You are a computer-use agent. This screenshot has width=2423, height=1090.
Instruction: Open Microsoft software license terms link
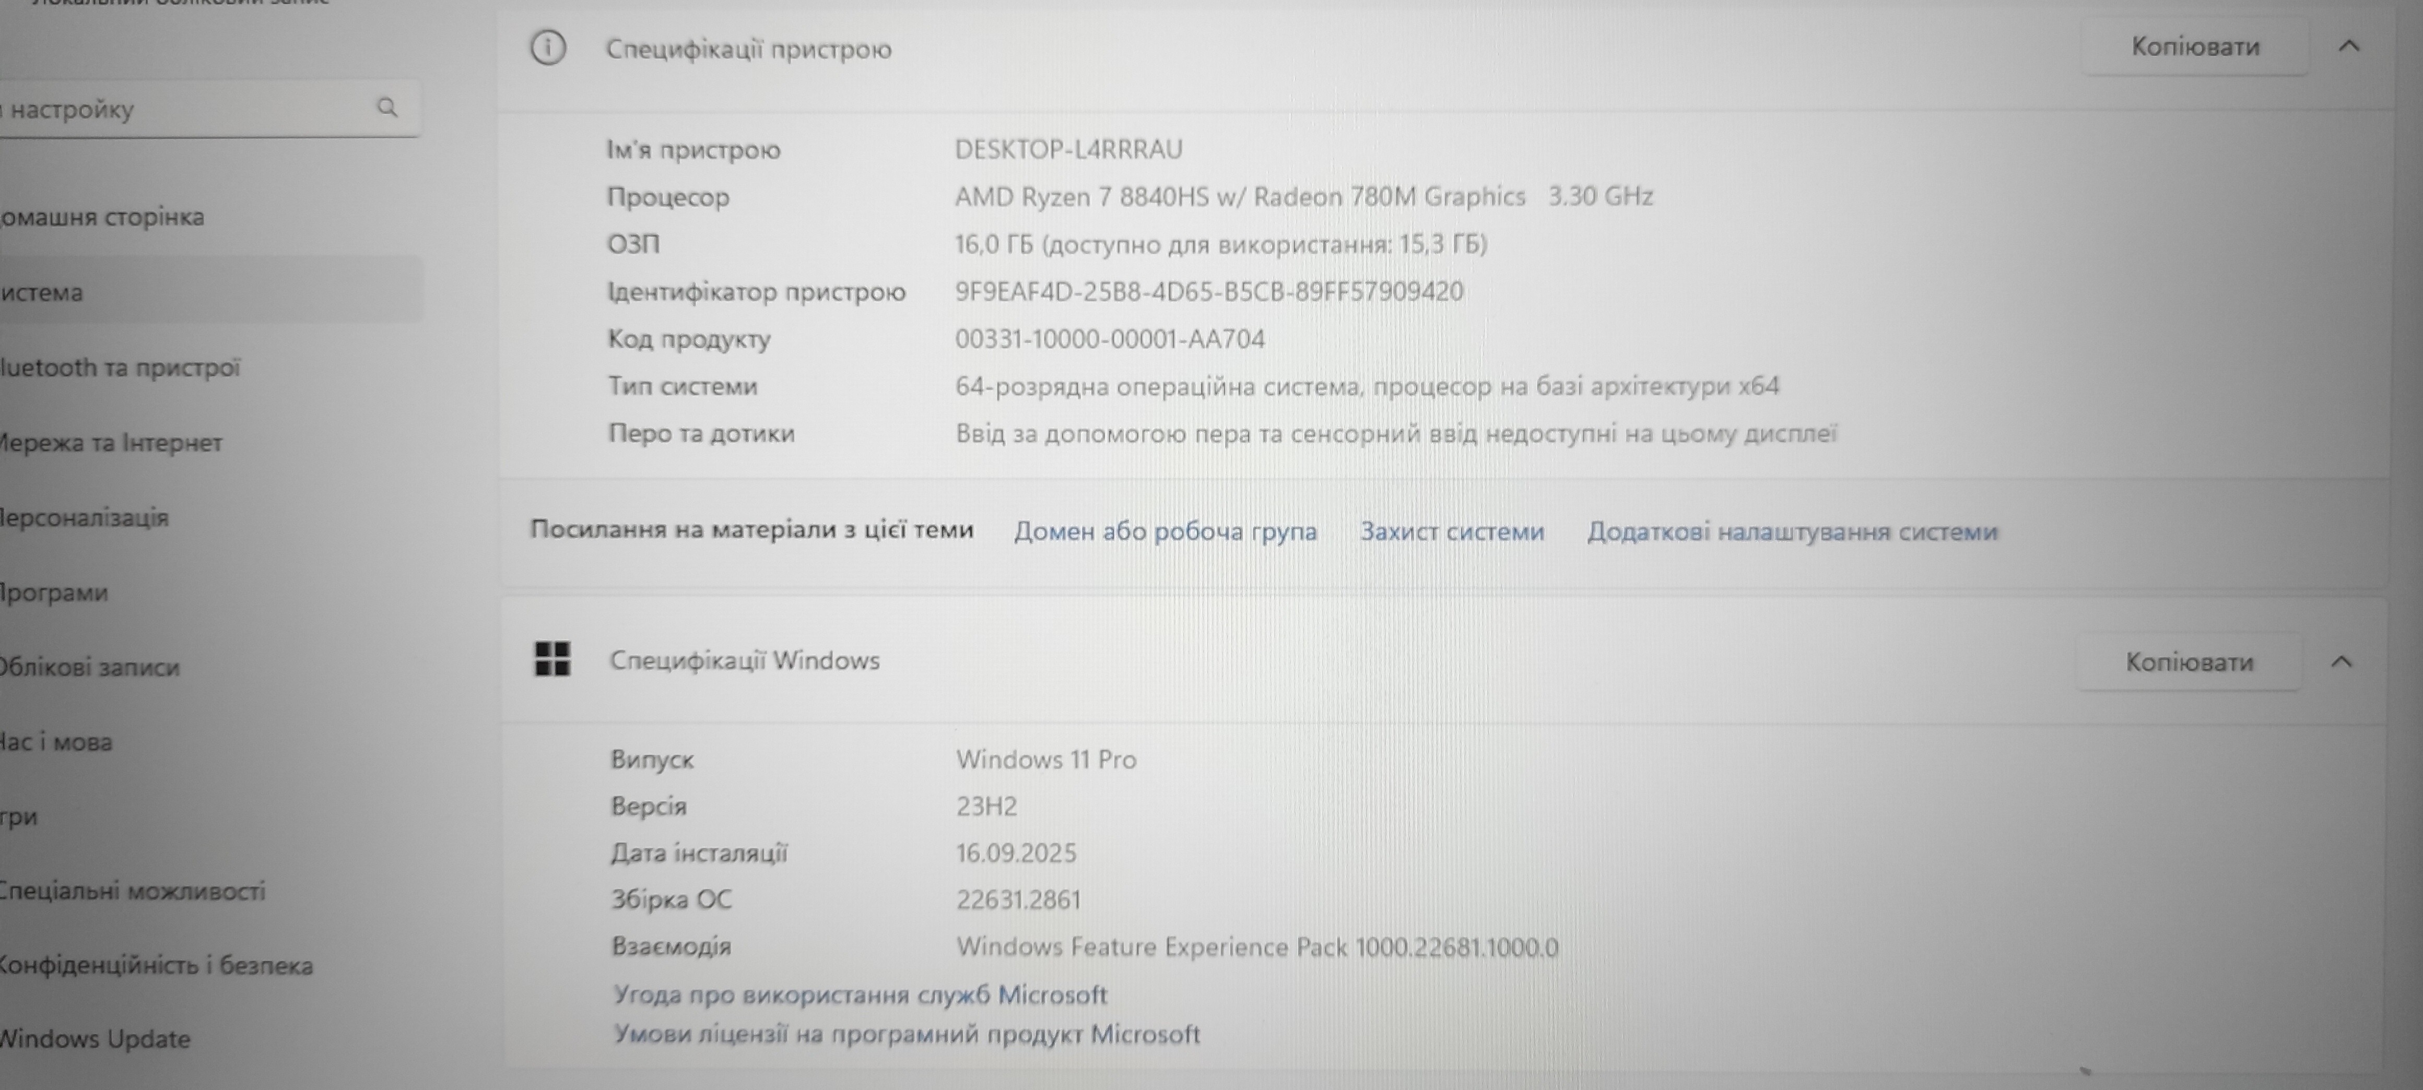tap(907, 1035)
